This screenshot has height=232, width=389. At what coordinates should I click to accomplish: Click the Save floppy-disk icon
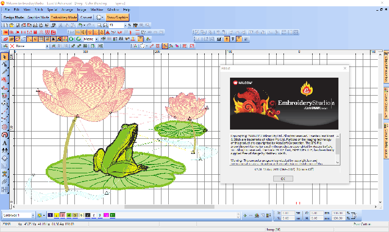(x=18, y=25)
